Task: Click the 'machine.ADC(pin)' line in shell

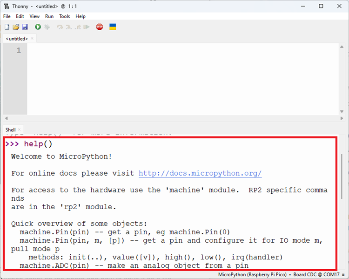Action: tap(134, 265)
